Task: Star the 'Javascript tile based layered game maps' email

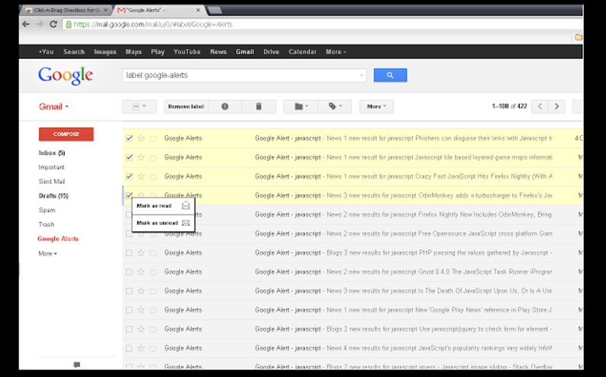Action: point(141,157)
